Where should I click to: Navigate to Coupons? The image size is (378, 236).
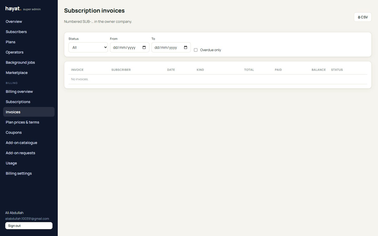click(x=29, y=132)
